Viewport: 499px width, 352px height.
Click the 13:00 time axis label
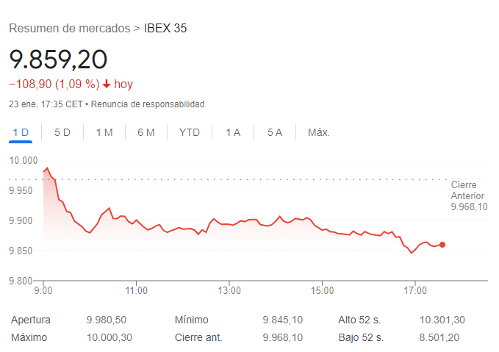coord(229,290)
